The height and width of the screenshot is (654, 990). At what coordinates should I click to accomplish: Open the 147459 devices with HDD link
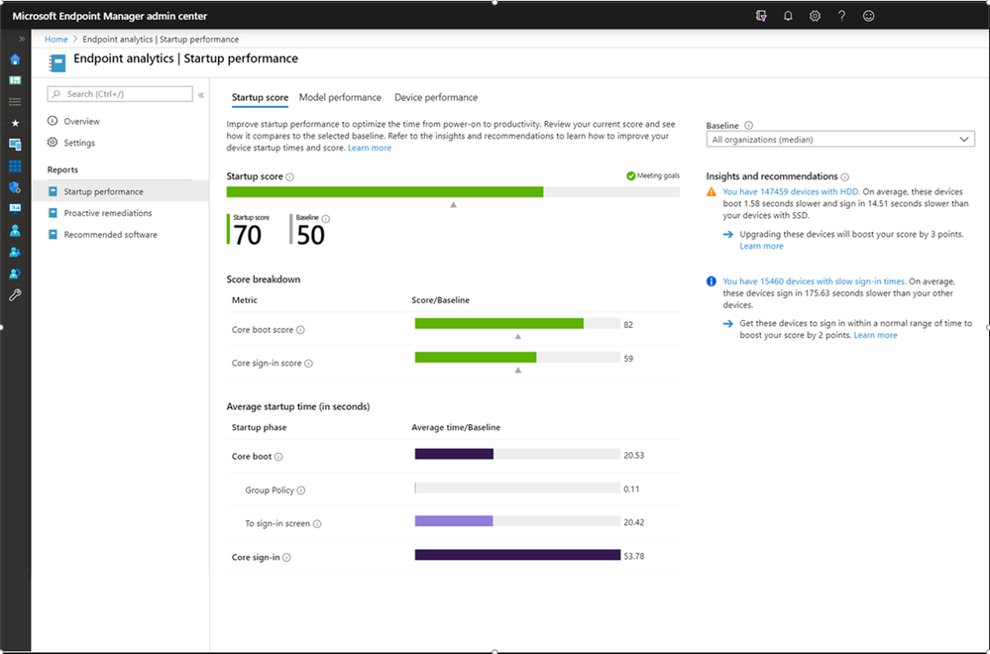(x=791, y=191)
